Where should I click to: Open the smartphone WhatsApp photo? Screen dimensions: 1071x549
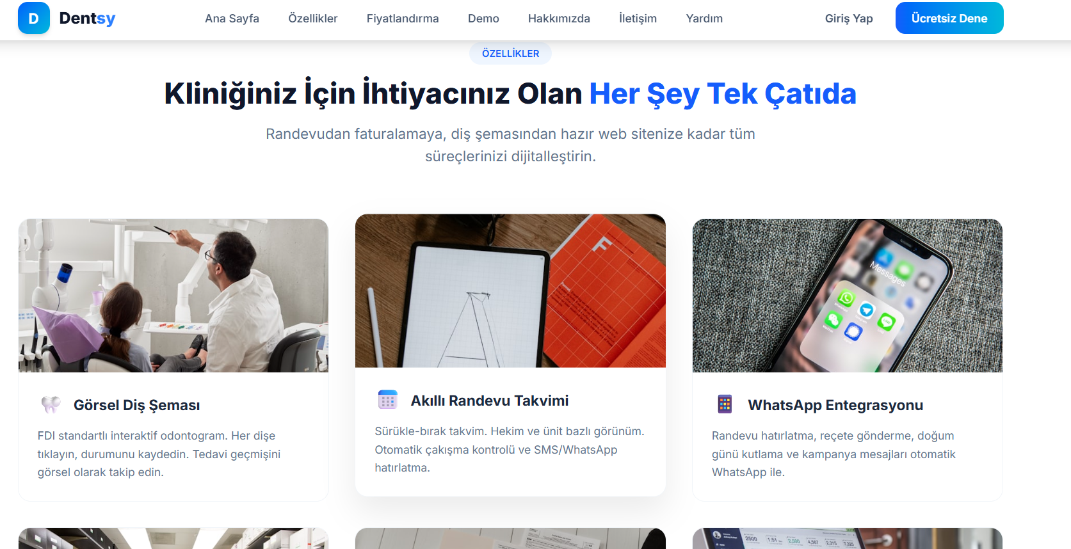click(848, 296)
